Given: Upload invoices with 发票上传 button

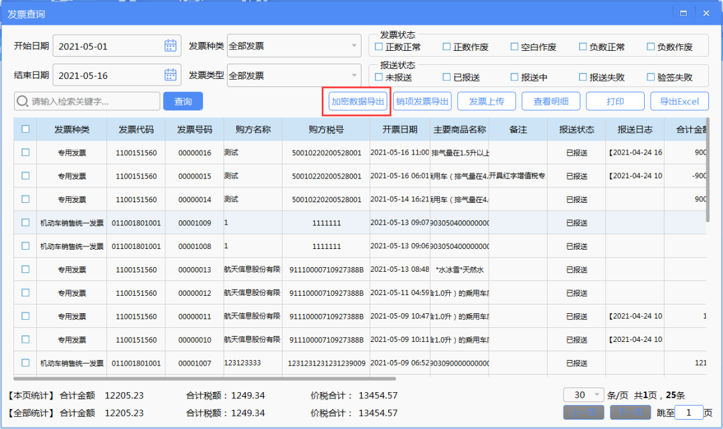Looking at the screenshot, I should (487, 101).
